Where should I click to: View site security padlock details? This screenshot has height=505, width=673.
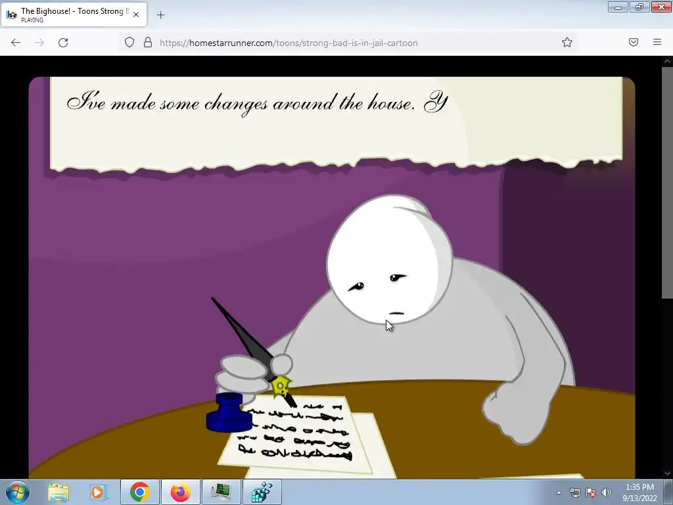coord(148,42)
